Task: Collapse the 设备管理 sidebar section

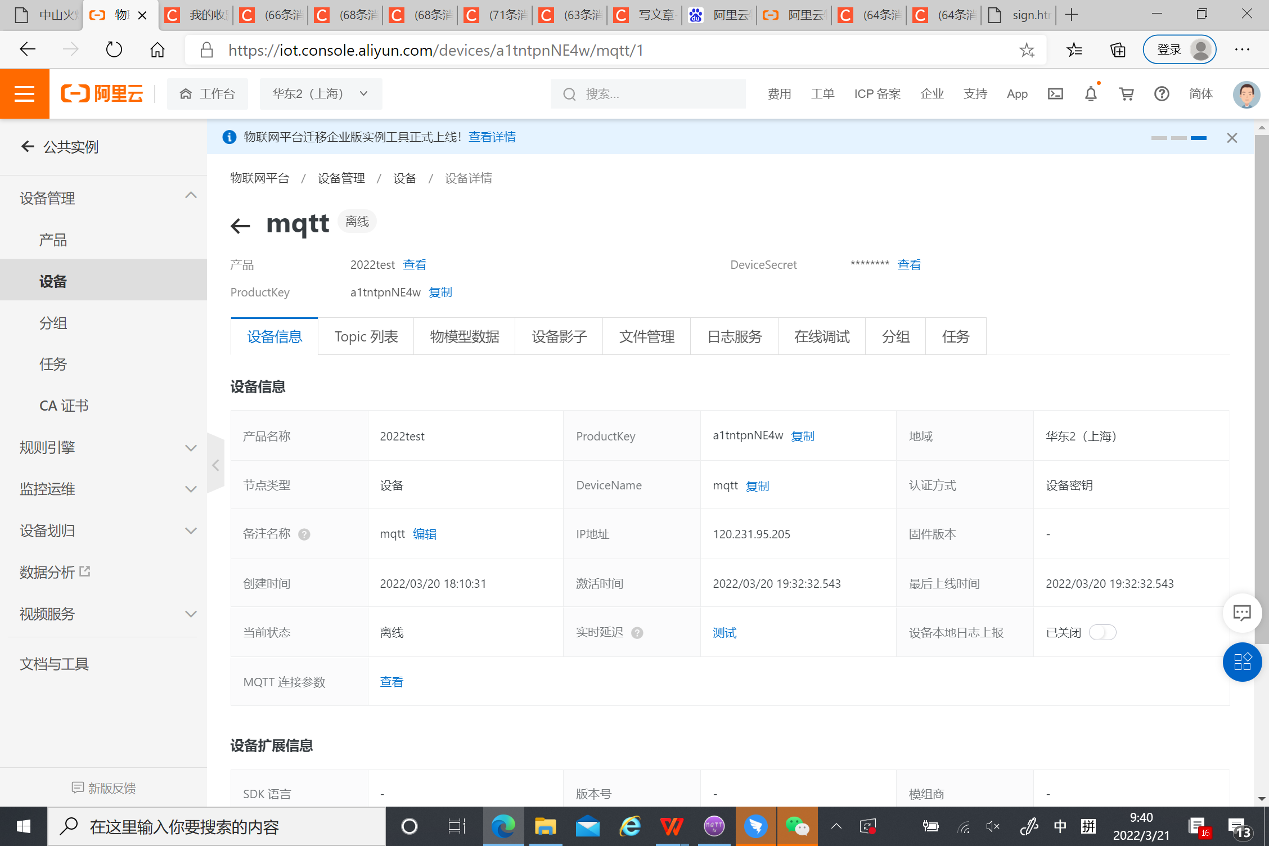Action: click(x=191, y=196)
